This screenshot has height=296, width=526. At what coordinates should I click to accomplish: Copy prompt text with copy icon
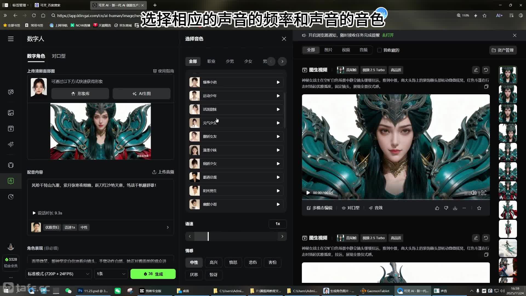(x=486, y=87)
